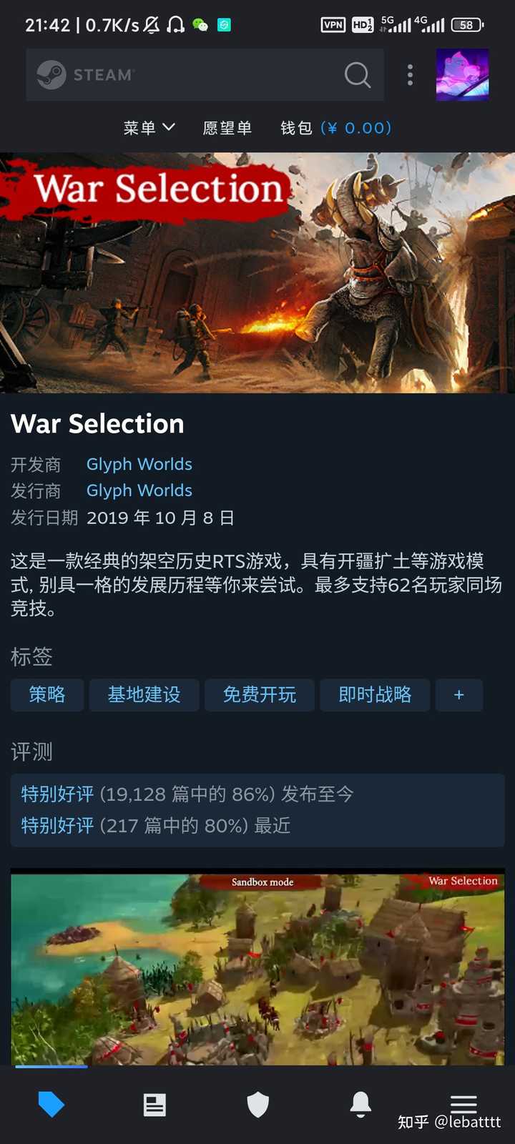Select the 策略 tag
515x1144 pixels.
pyautogui.click(x=47, y=695)
